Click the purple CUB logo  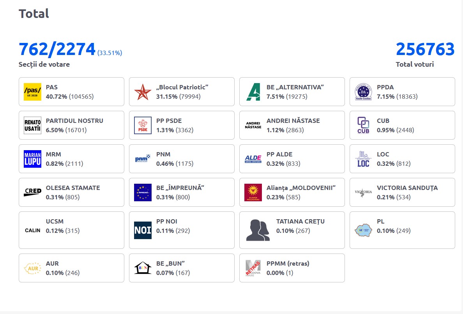363,125
